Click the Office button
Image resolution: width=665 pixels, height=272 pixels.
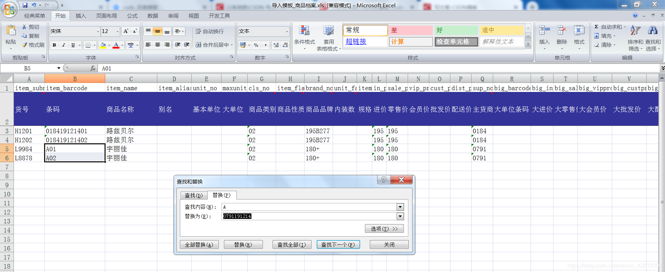[9, 9]
